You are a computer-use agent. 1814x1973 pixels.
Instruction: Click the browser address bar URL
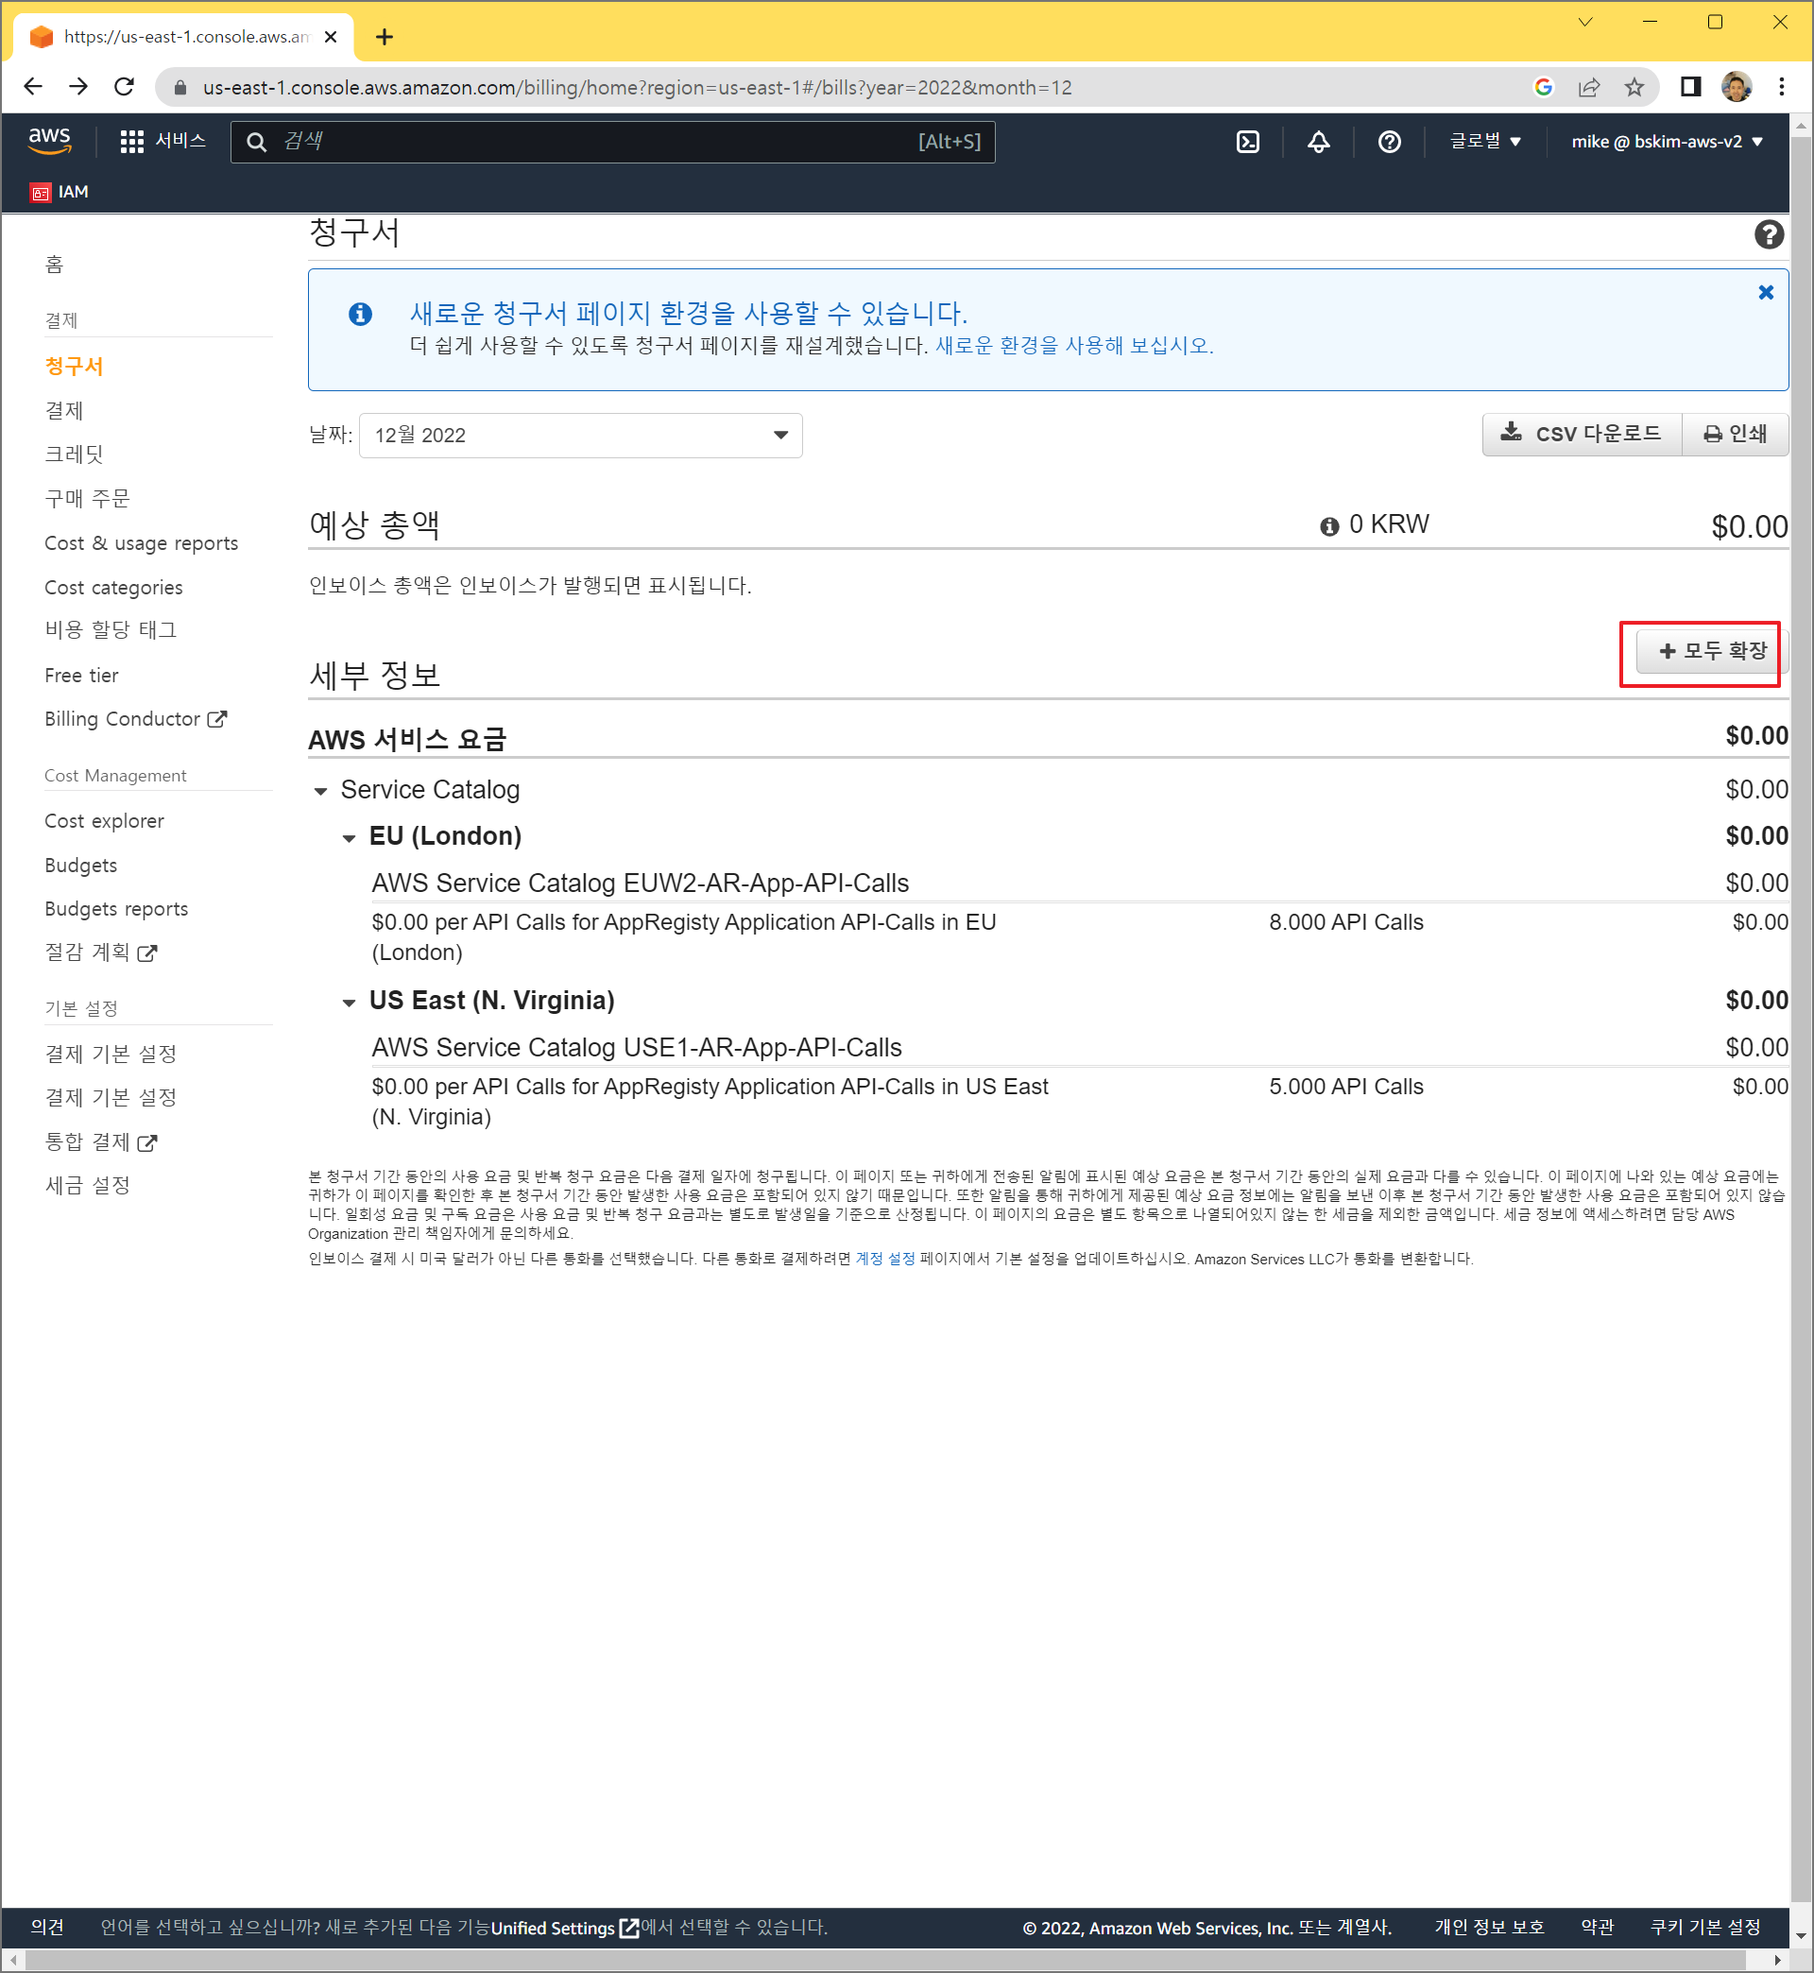[x=636, y=87]
